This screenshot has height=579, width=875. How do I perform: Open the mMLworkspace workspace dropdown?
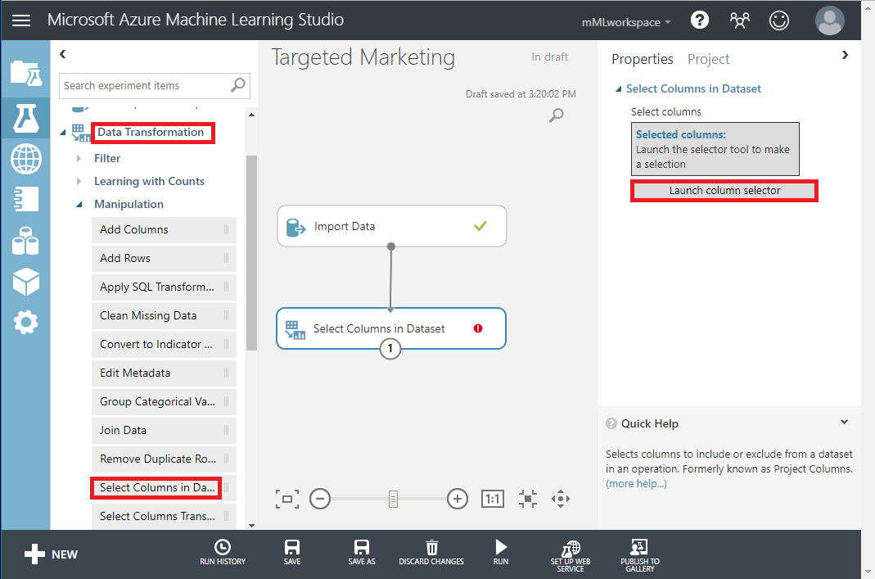[626, 22]
